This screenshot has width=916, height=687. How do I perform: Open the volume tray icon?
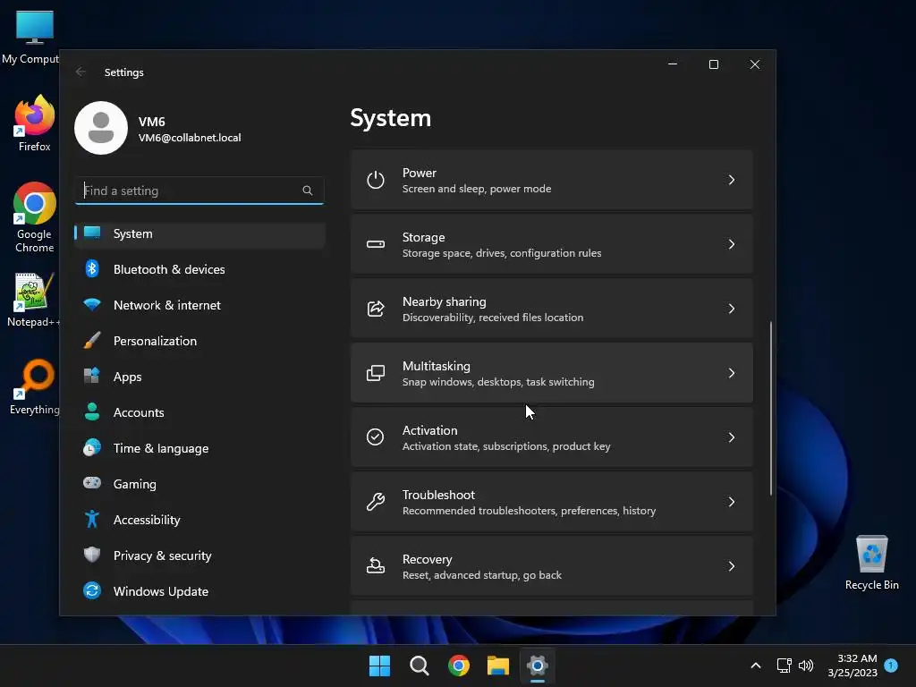(x=806, y=666)
